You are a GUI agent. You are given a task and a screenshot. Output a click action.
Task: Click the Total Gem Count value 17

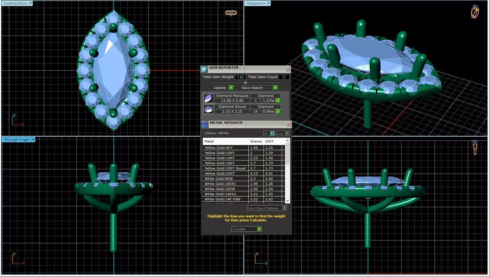(284, 77)
